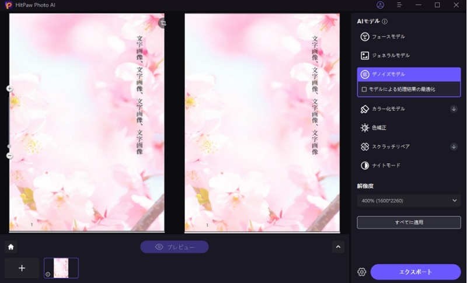Zoom out with the minus button
The height and width of the screenshot is (283, 467).
point(9,156)
